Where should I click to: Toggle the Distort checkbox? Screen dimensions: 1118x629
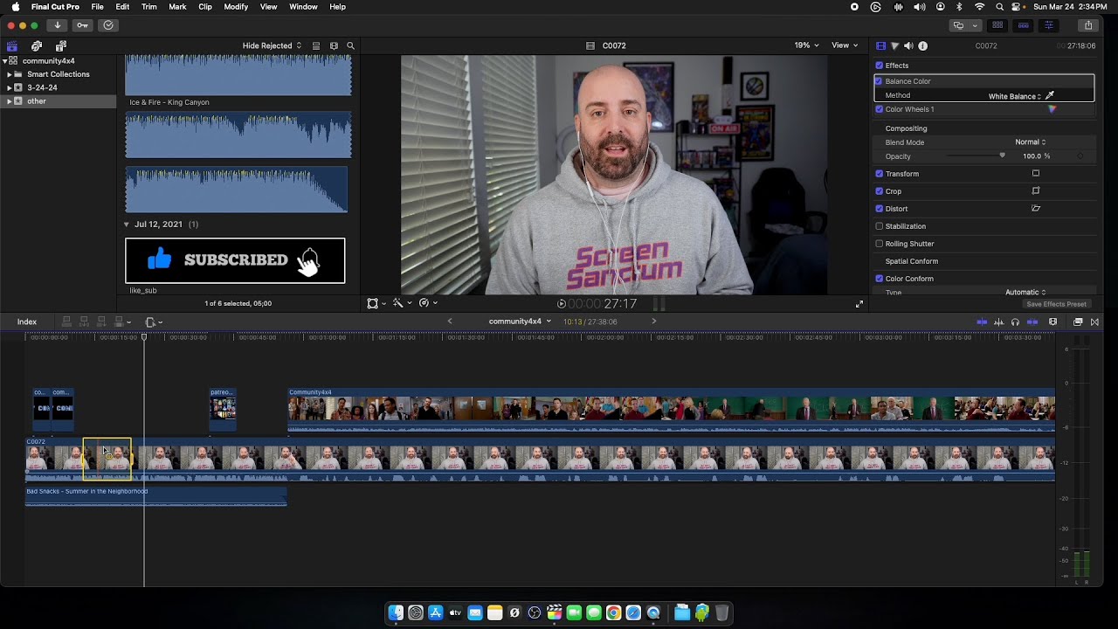click(880, 209)
